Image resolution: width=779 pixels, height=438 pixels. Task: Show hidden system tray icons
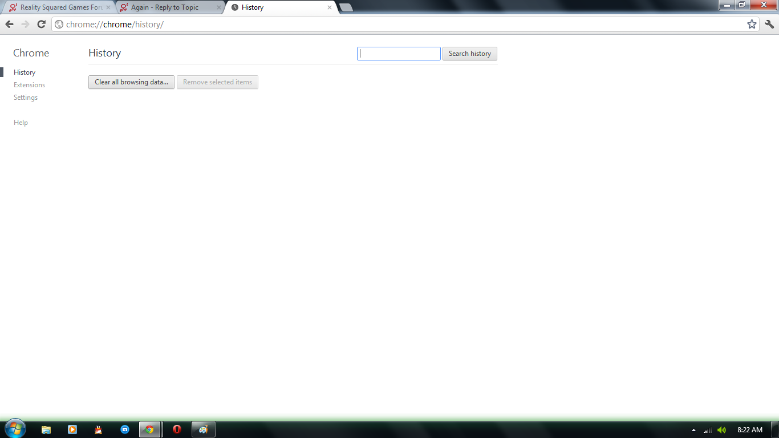693,430
